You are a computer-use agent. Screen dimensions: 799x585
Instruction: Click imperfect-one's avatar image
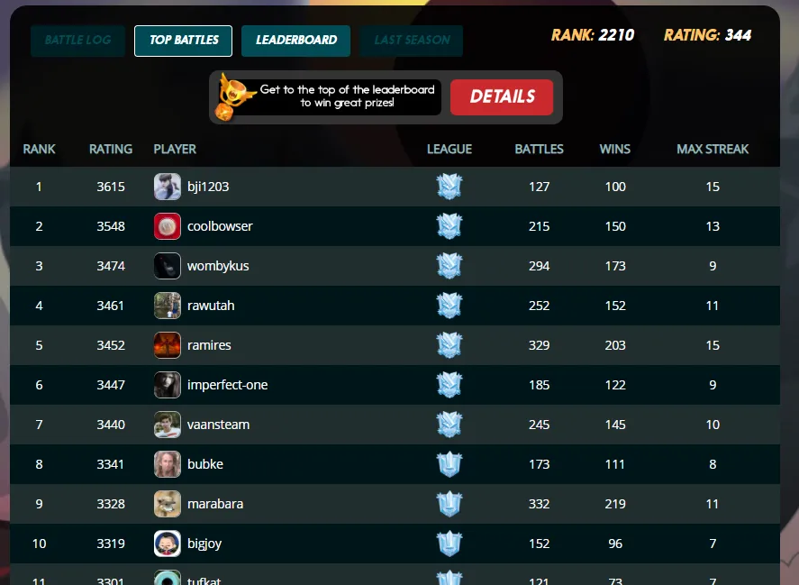tap(168, 385)
